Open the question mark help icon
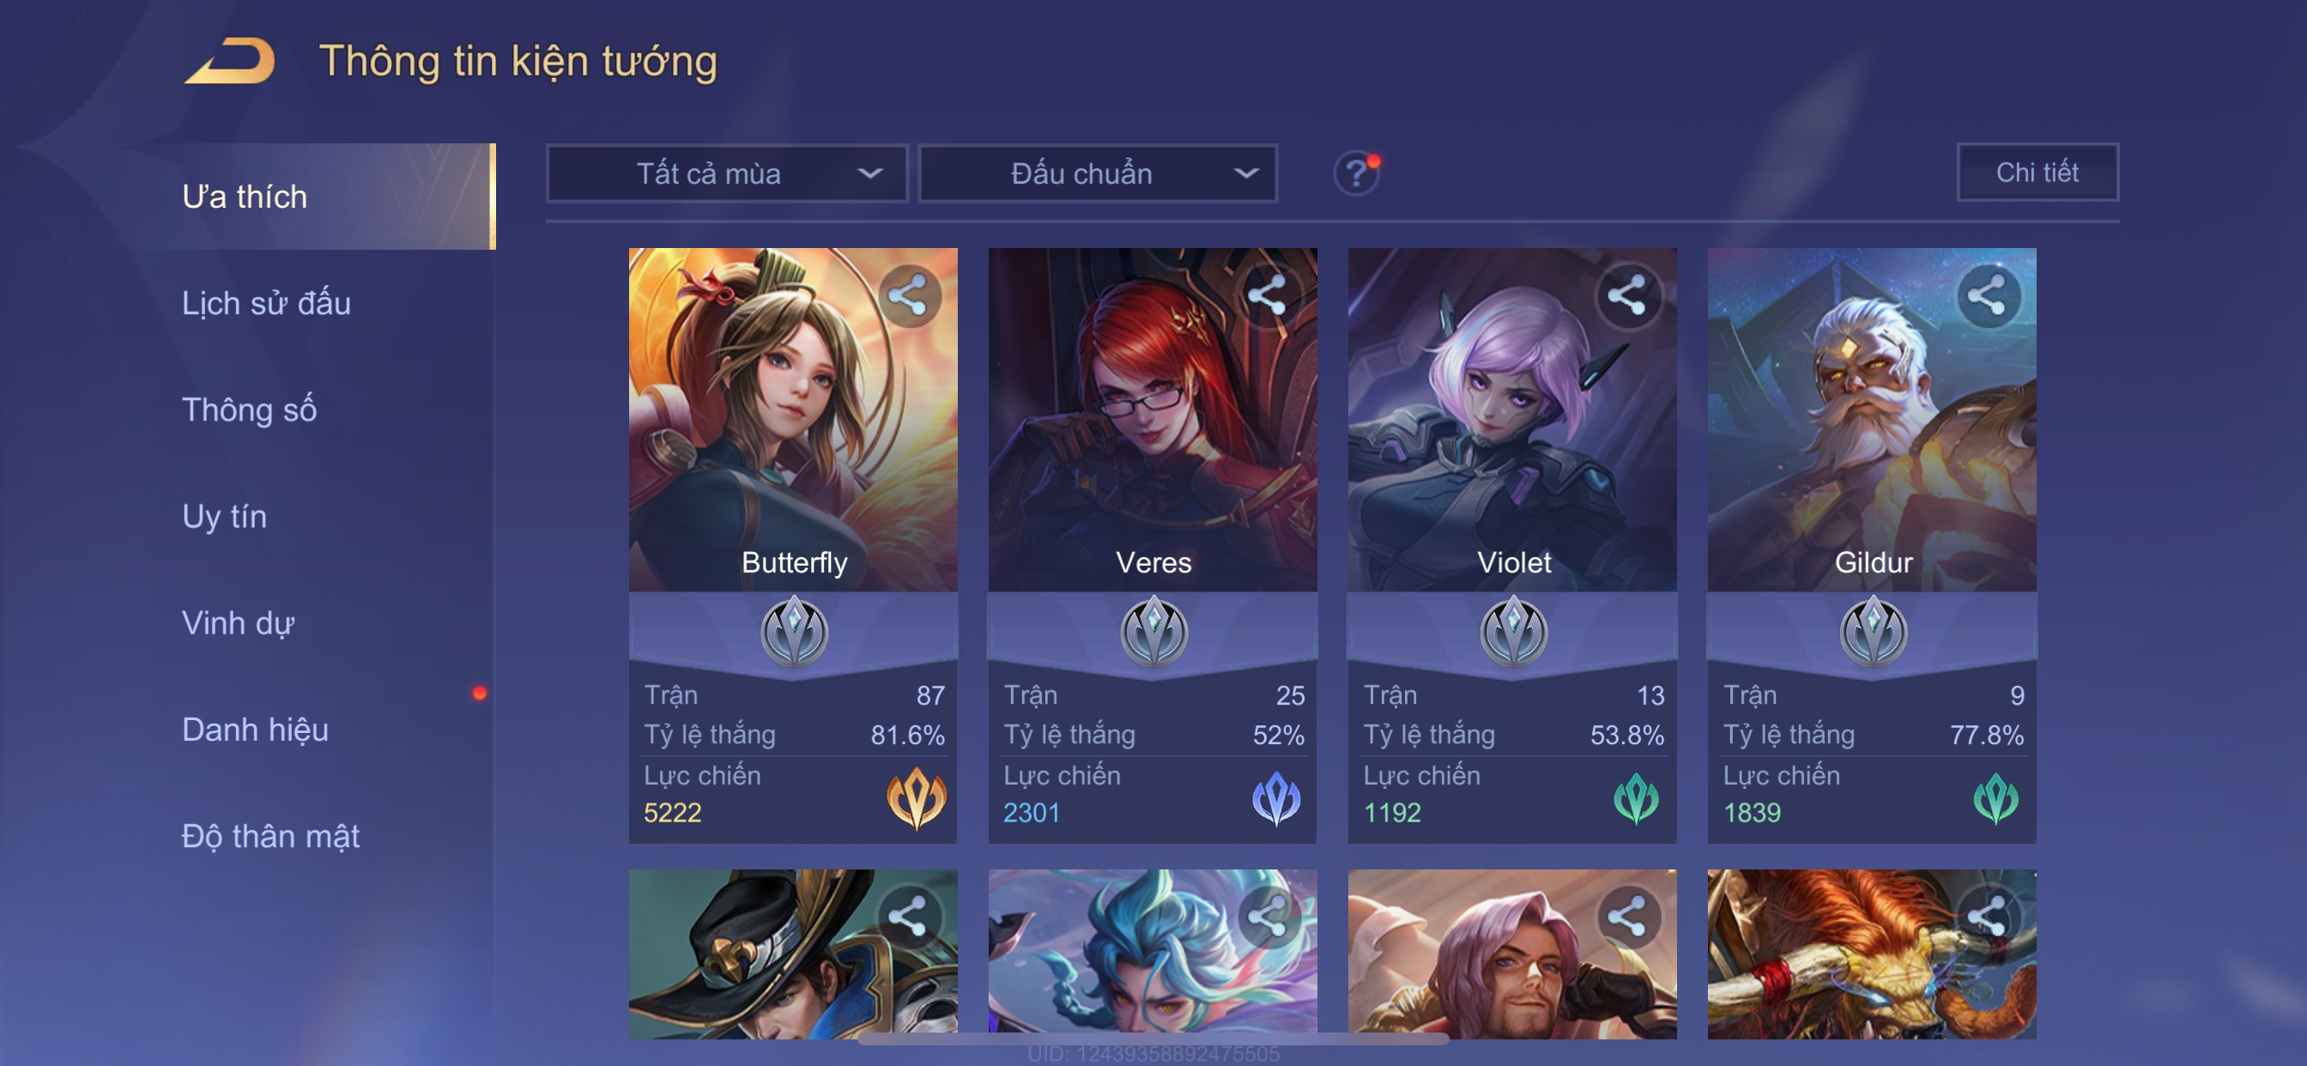Image resolution: width=2307 pixels, height=1066 pixels. 1356,173
